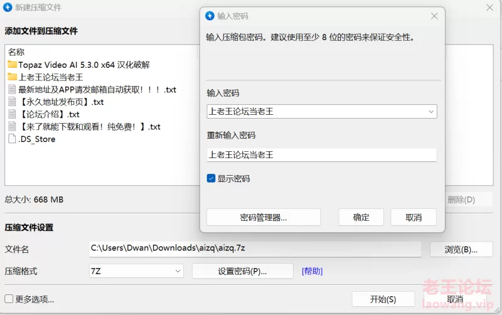502x315 pixels.
Task: Click the blank file icon for .DS_Store
Action: [12, 139]
